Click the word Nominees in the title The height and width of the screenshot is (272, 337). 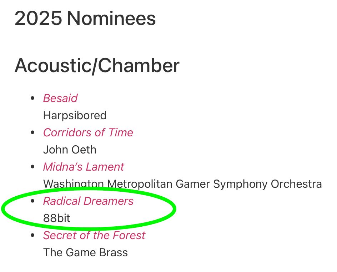point(111,19)
